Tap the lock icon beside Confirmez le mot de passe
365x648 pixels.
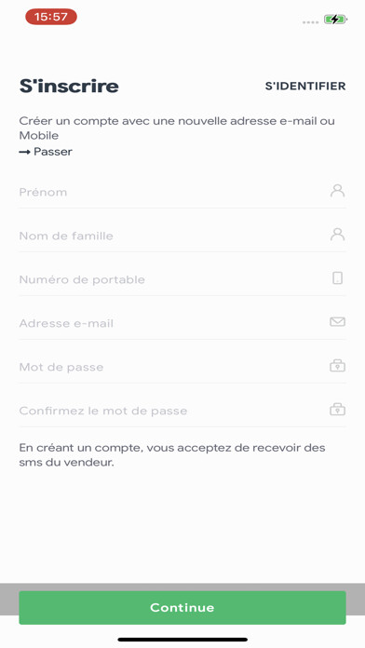click(337, 409)
